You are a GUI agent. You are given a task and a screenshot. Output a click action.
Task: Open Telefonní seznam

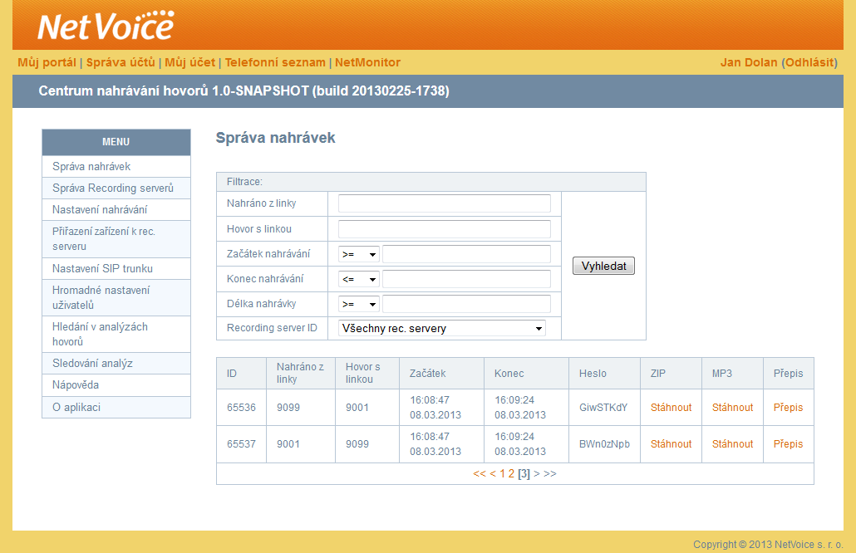275,63
